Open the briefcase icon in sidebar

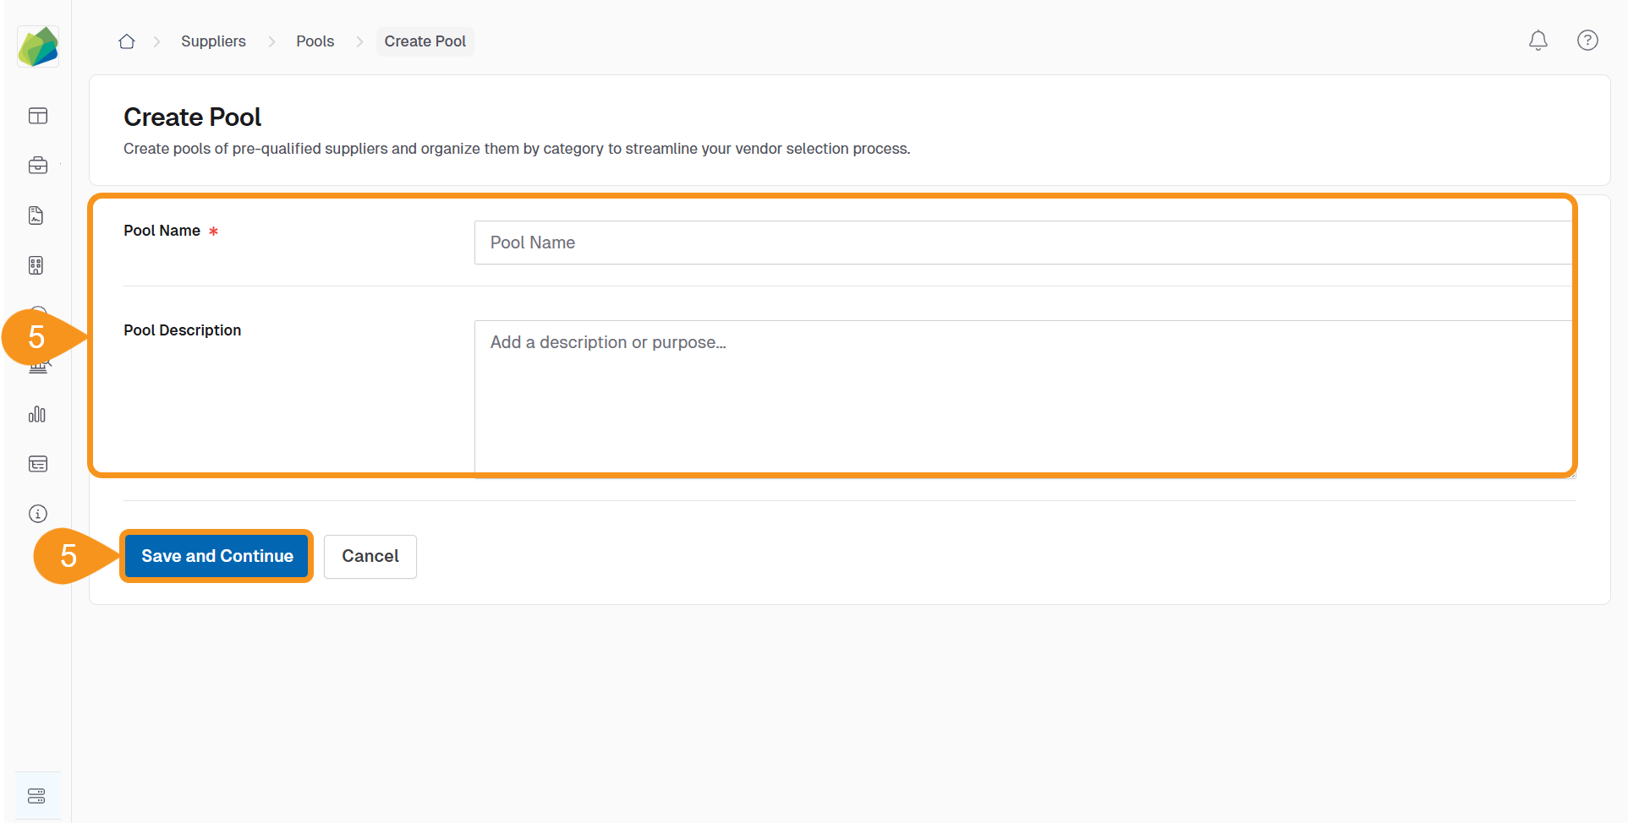(38, 166)
